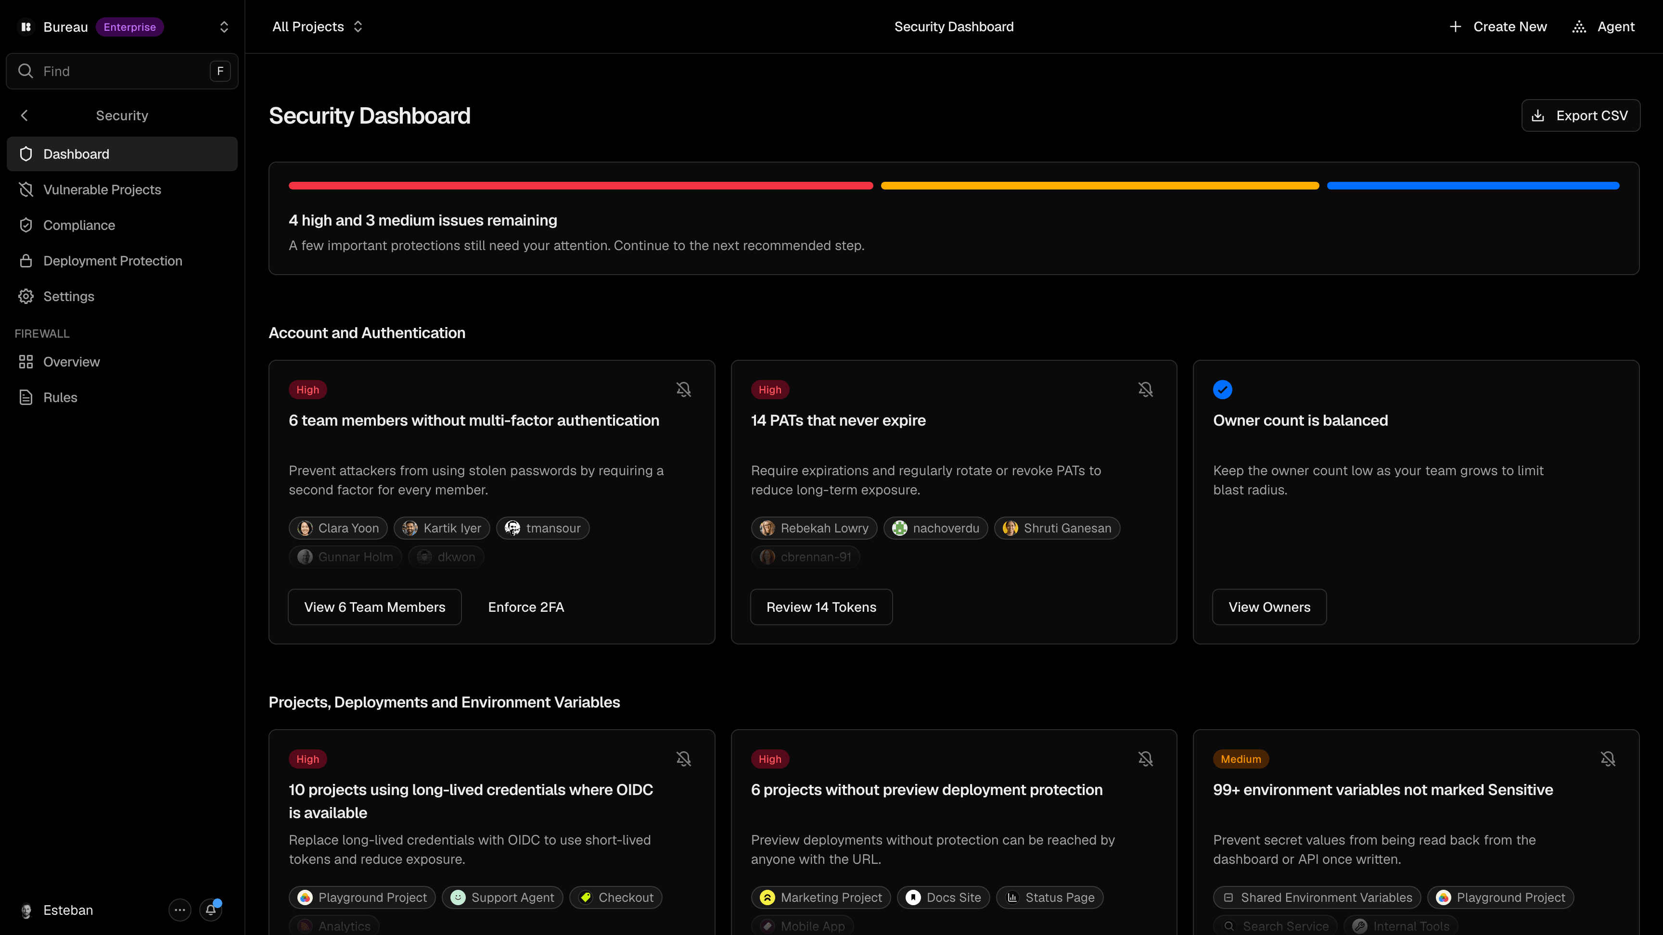Click the Find search field
The height and width of the screenshot is (935, 1663).
click(122, 71)
